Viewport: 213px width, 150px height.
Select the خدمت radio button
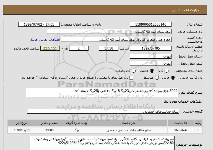click(x=152, y=71)
